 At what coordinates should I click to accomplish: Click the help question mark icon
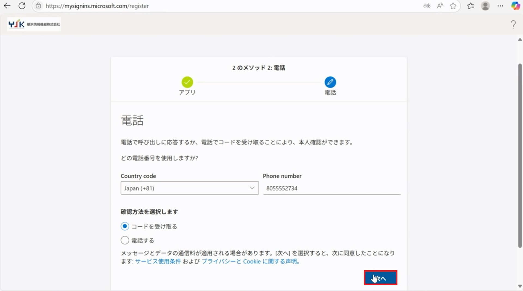point(513,25)
